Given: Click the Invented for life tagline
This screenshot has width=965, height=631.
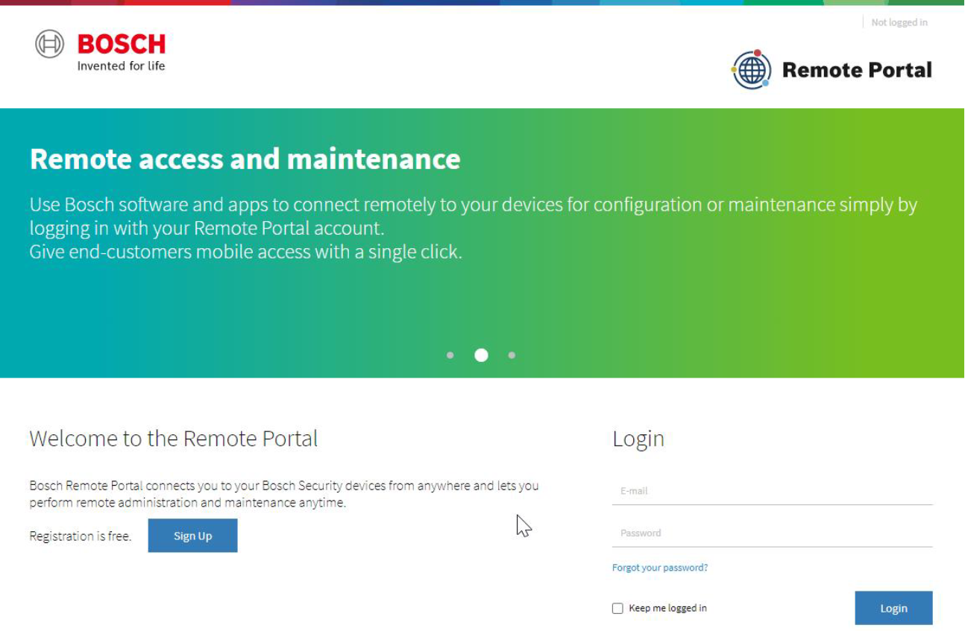Looking at the screenshot, I should pos(122,66).
